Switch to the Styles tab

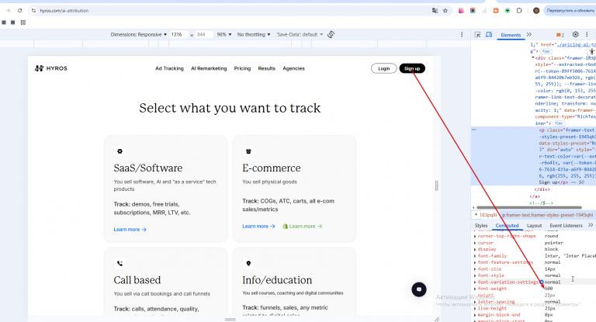(x=481, y=226)
